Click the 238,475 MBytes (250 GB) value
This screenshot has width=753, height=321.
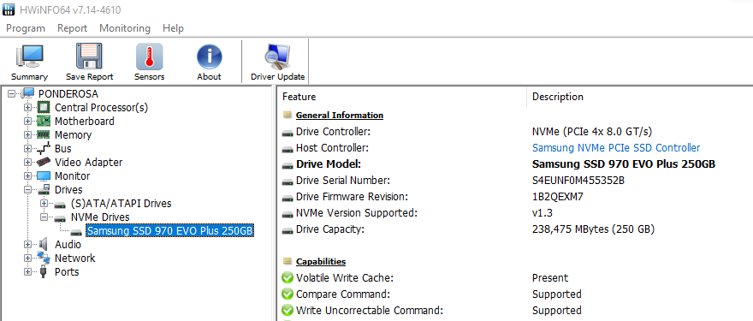(x=593, y=229)
